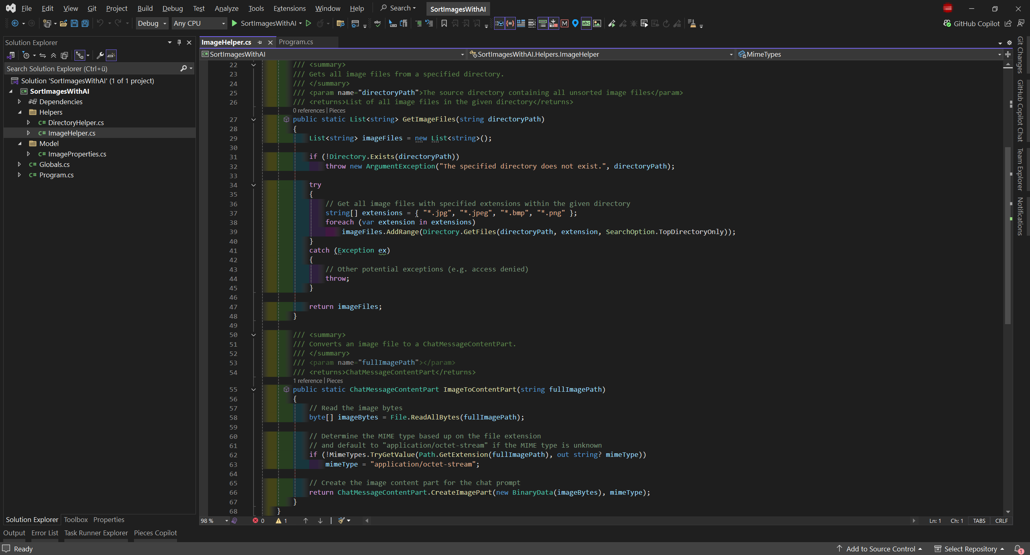1030x555 pixels.
Task: Open the Extensions menu
Action: click(289, 8)
